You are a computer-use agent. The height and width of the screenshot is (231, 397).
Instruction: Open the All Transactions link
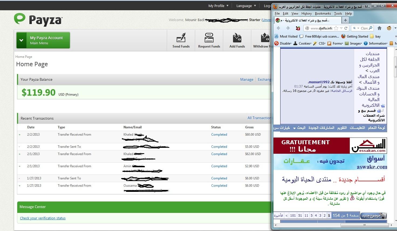(259, 118)
